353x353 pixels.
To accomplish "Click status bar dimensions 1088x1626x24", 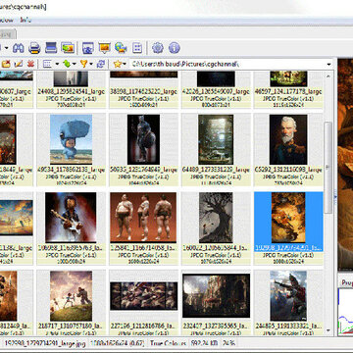I will coord(118,344).
